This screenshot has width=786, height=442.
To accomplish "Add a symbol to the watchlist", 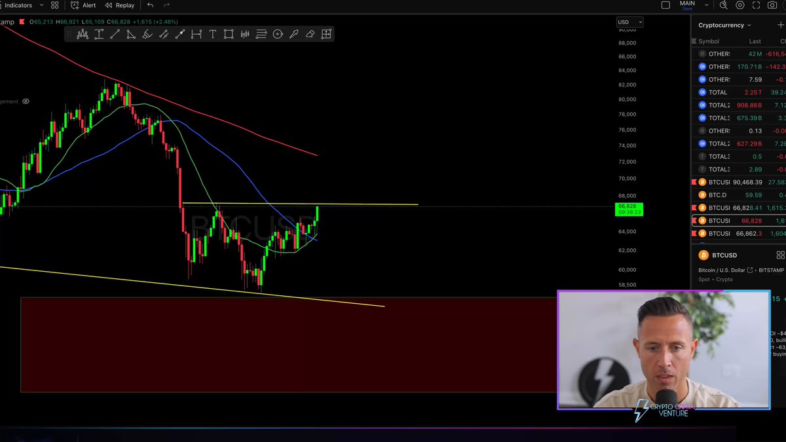I will point(780,25).
